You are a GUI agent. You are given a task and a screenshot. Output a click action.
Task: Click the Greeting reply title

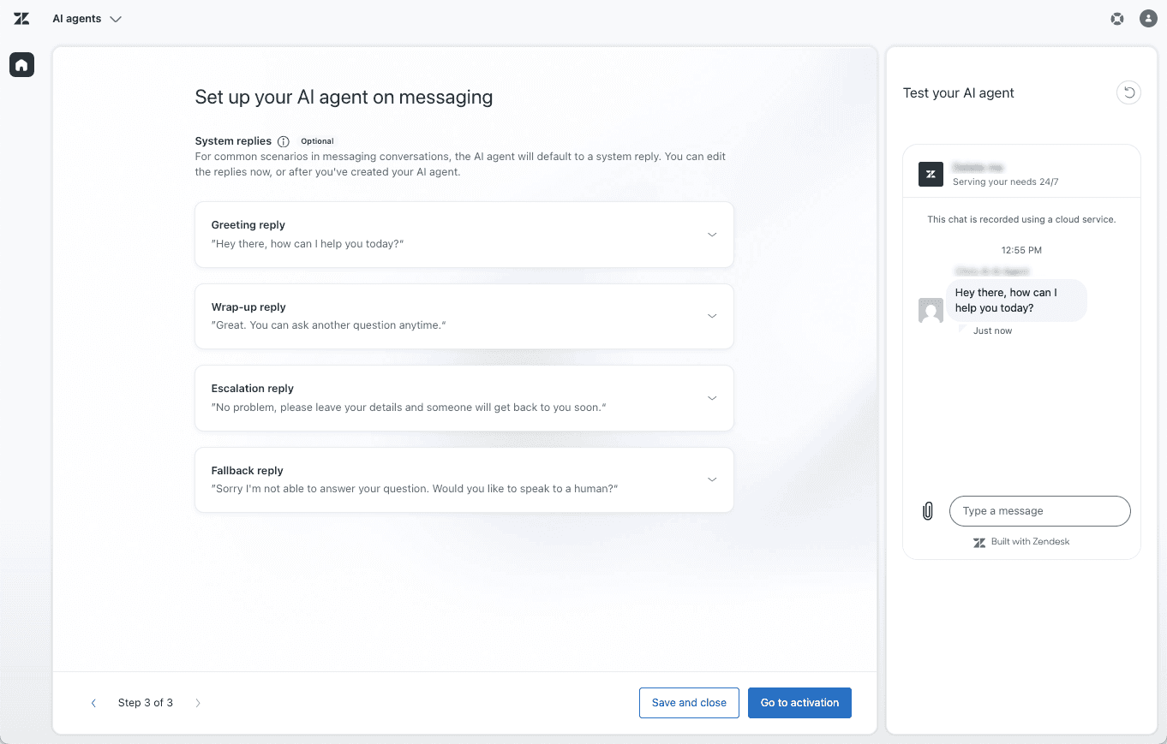[248, 225]
